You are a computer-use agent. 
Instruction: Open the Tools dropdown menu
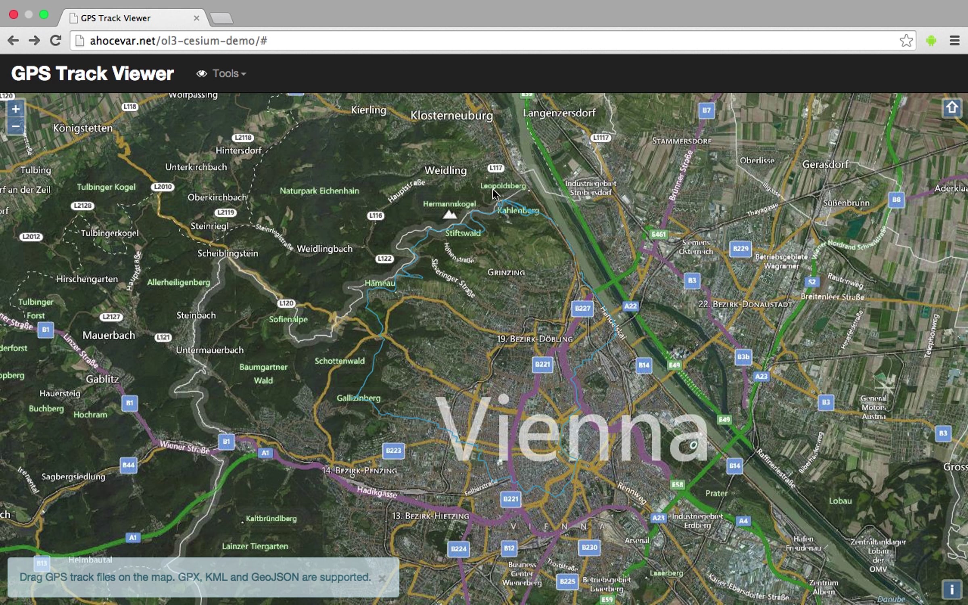tap(226, 74)
